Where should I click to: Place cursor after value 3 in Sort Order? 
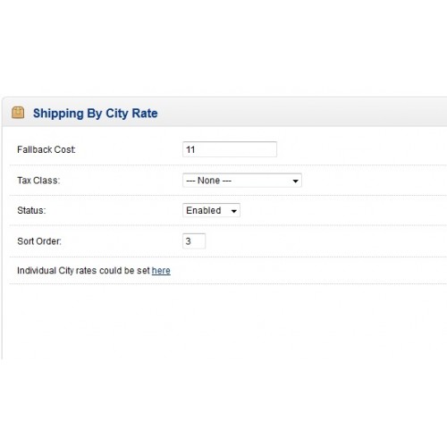[191, 241]
